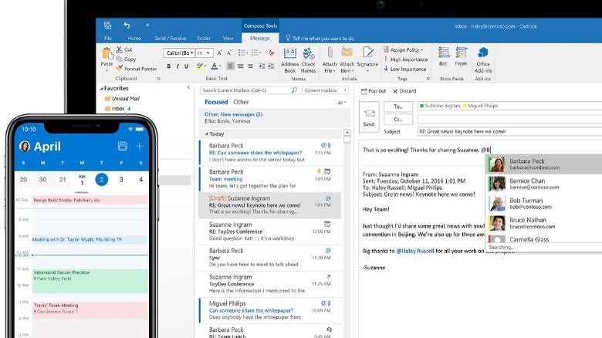Screen dimensions: 602x338
Task: Open the Send / Receive ribbon tab
Action: [170, 38]
